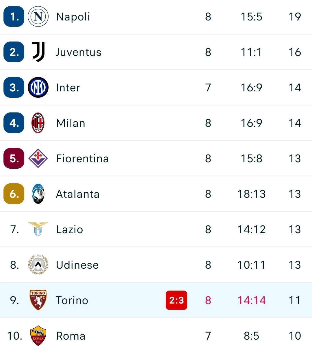
Task: Click Torino's 14:14 goal difference
Action: coord(252,300)
